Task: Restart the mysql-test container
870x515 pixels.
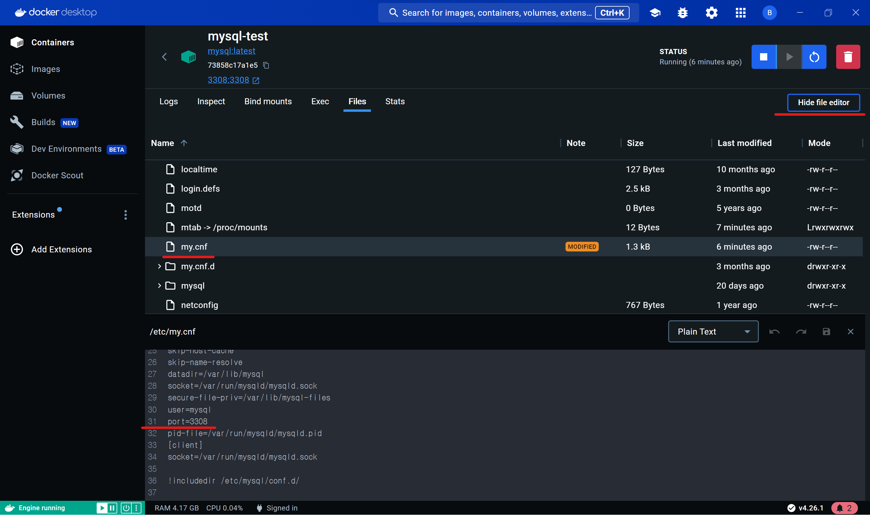Action: (814, 57)
